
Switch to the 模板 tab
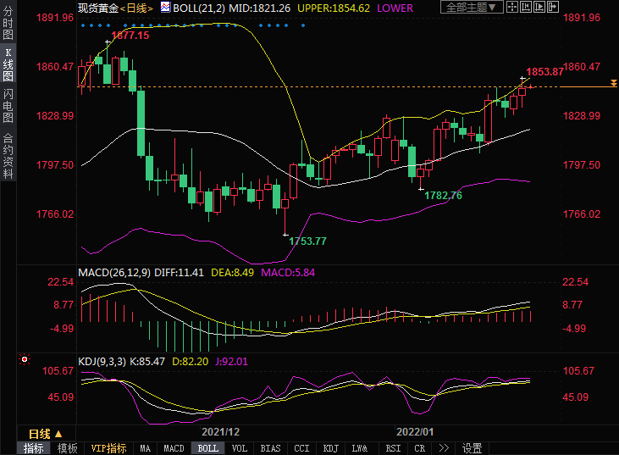[x=68, y=448]
